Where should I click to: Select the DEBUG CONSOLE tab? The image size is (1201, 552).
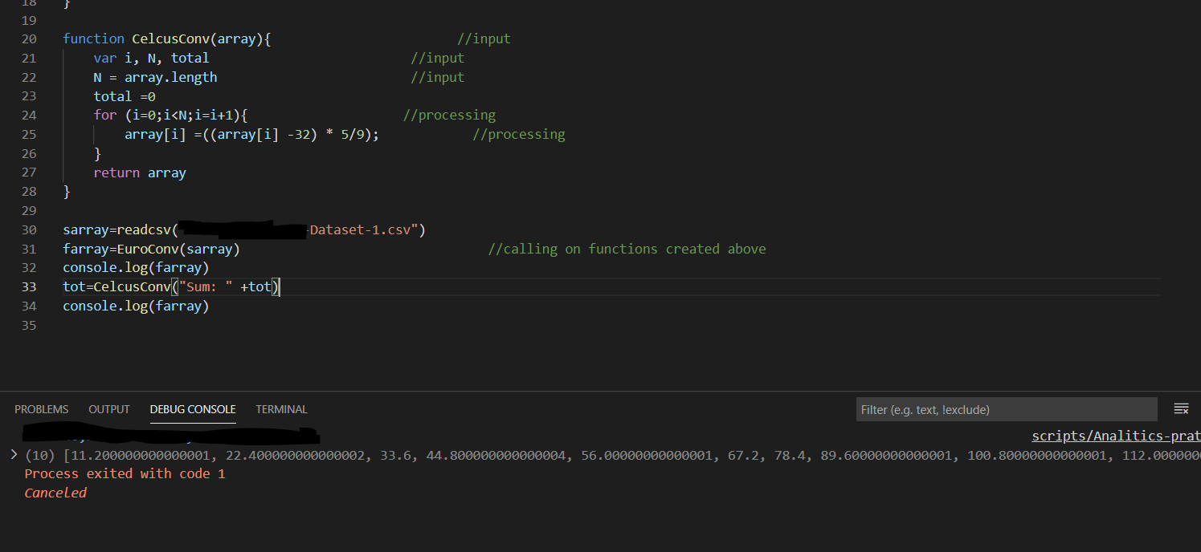[x=193, y=409]
